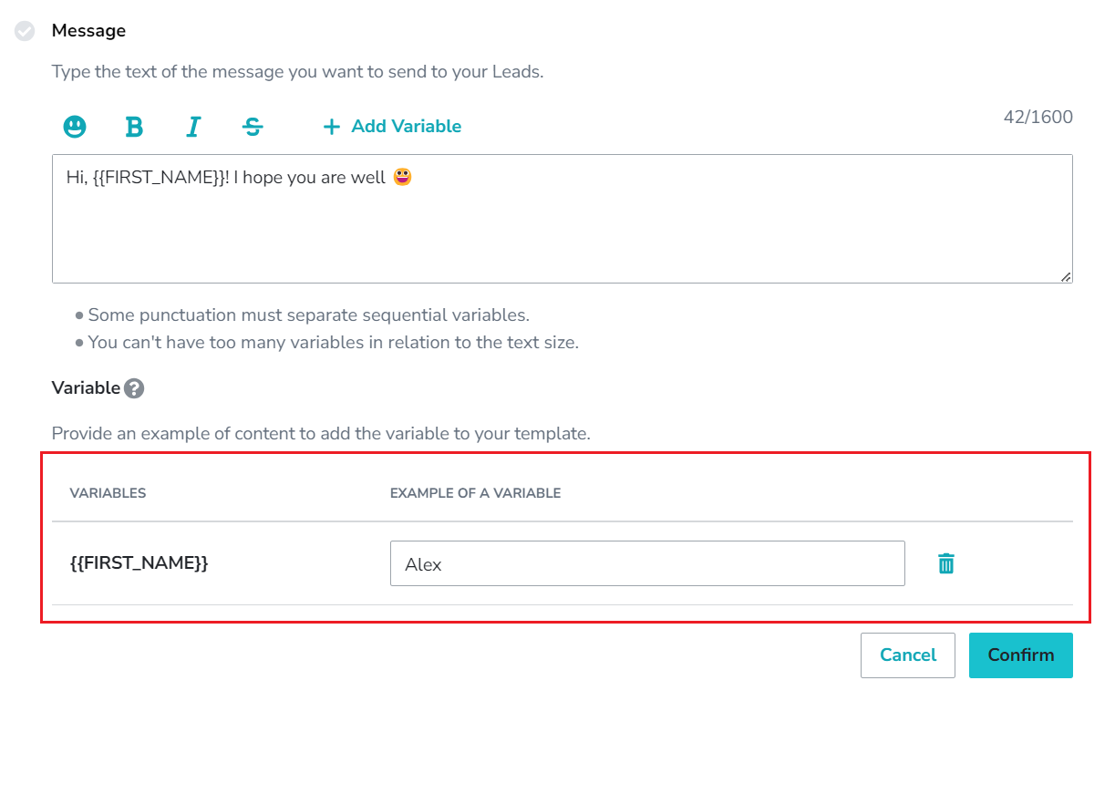Viewport: 1115px width, 794px height.
Task: Click the Alex example variable field
Action: click(x=647, y=562)
